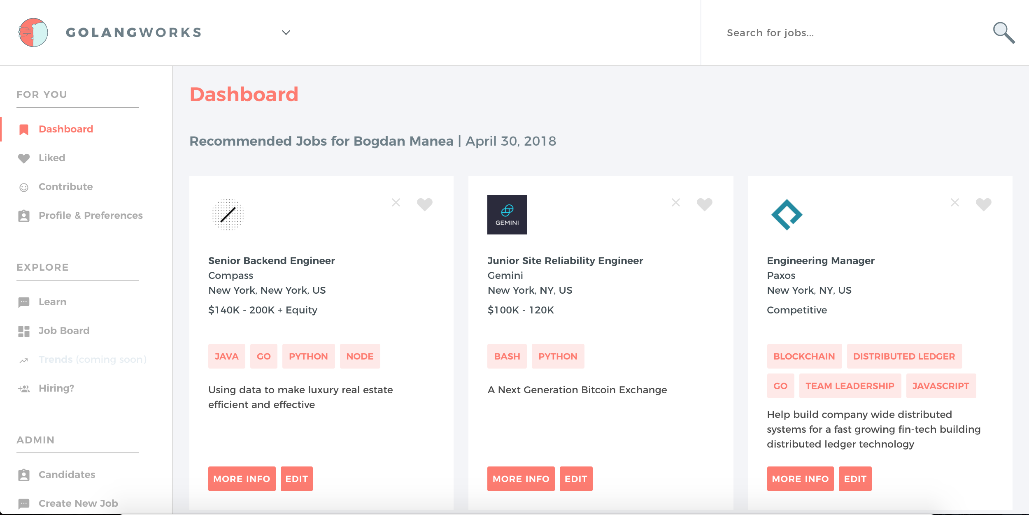Click the Hiring? add-people icon
Screen dimensions: 1029x515
[24, 389]
